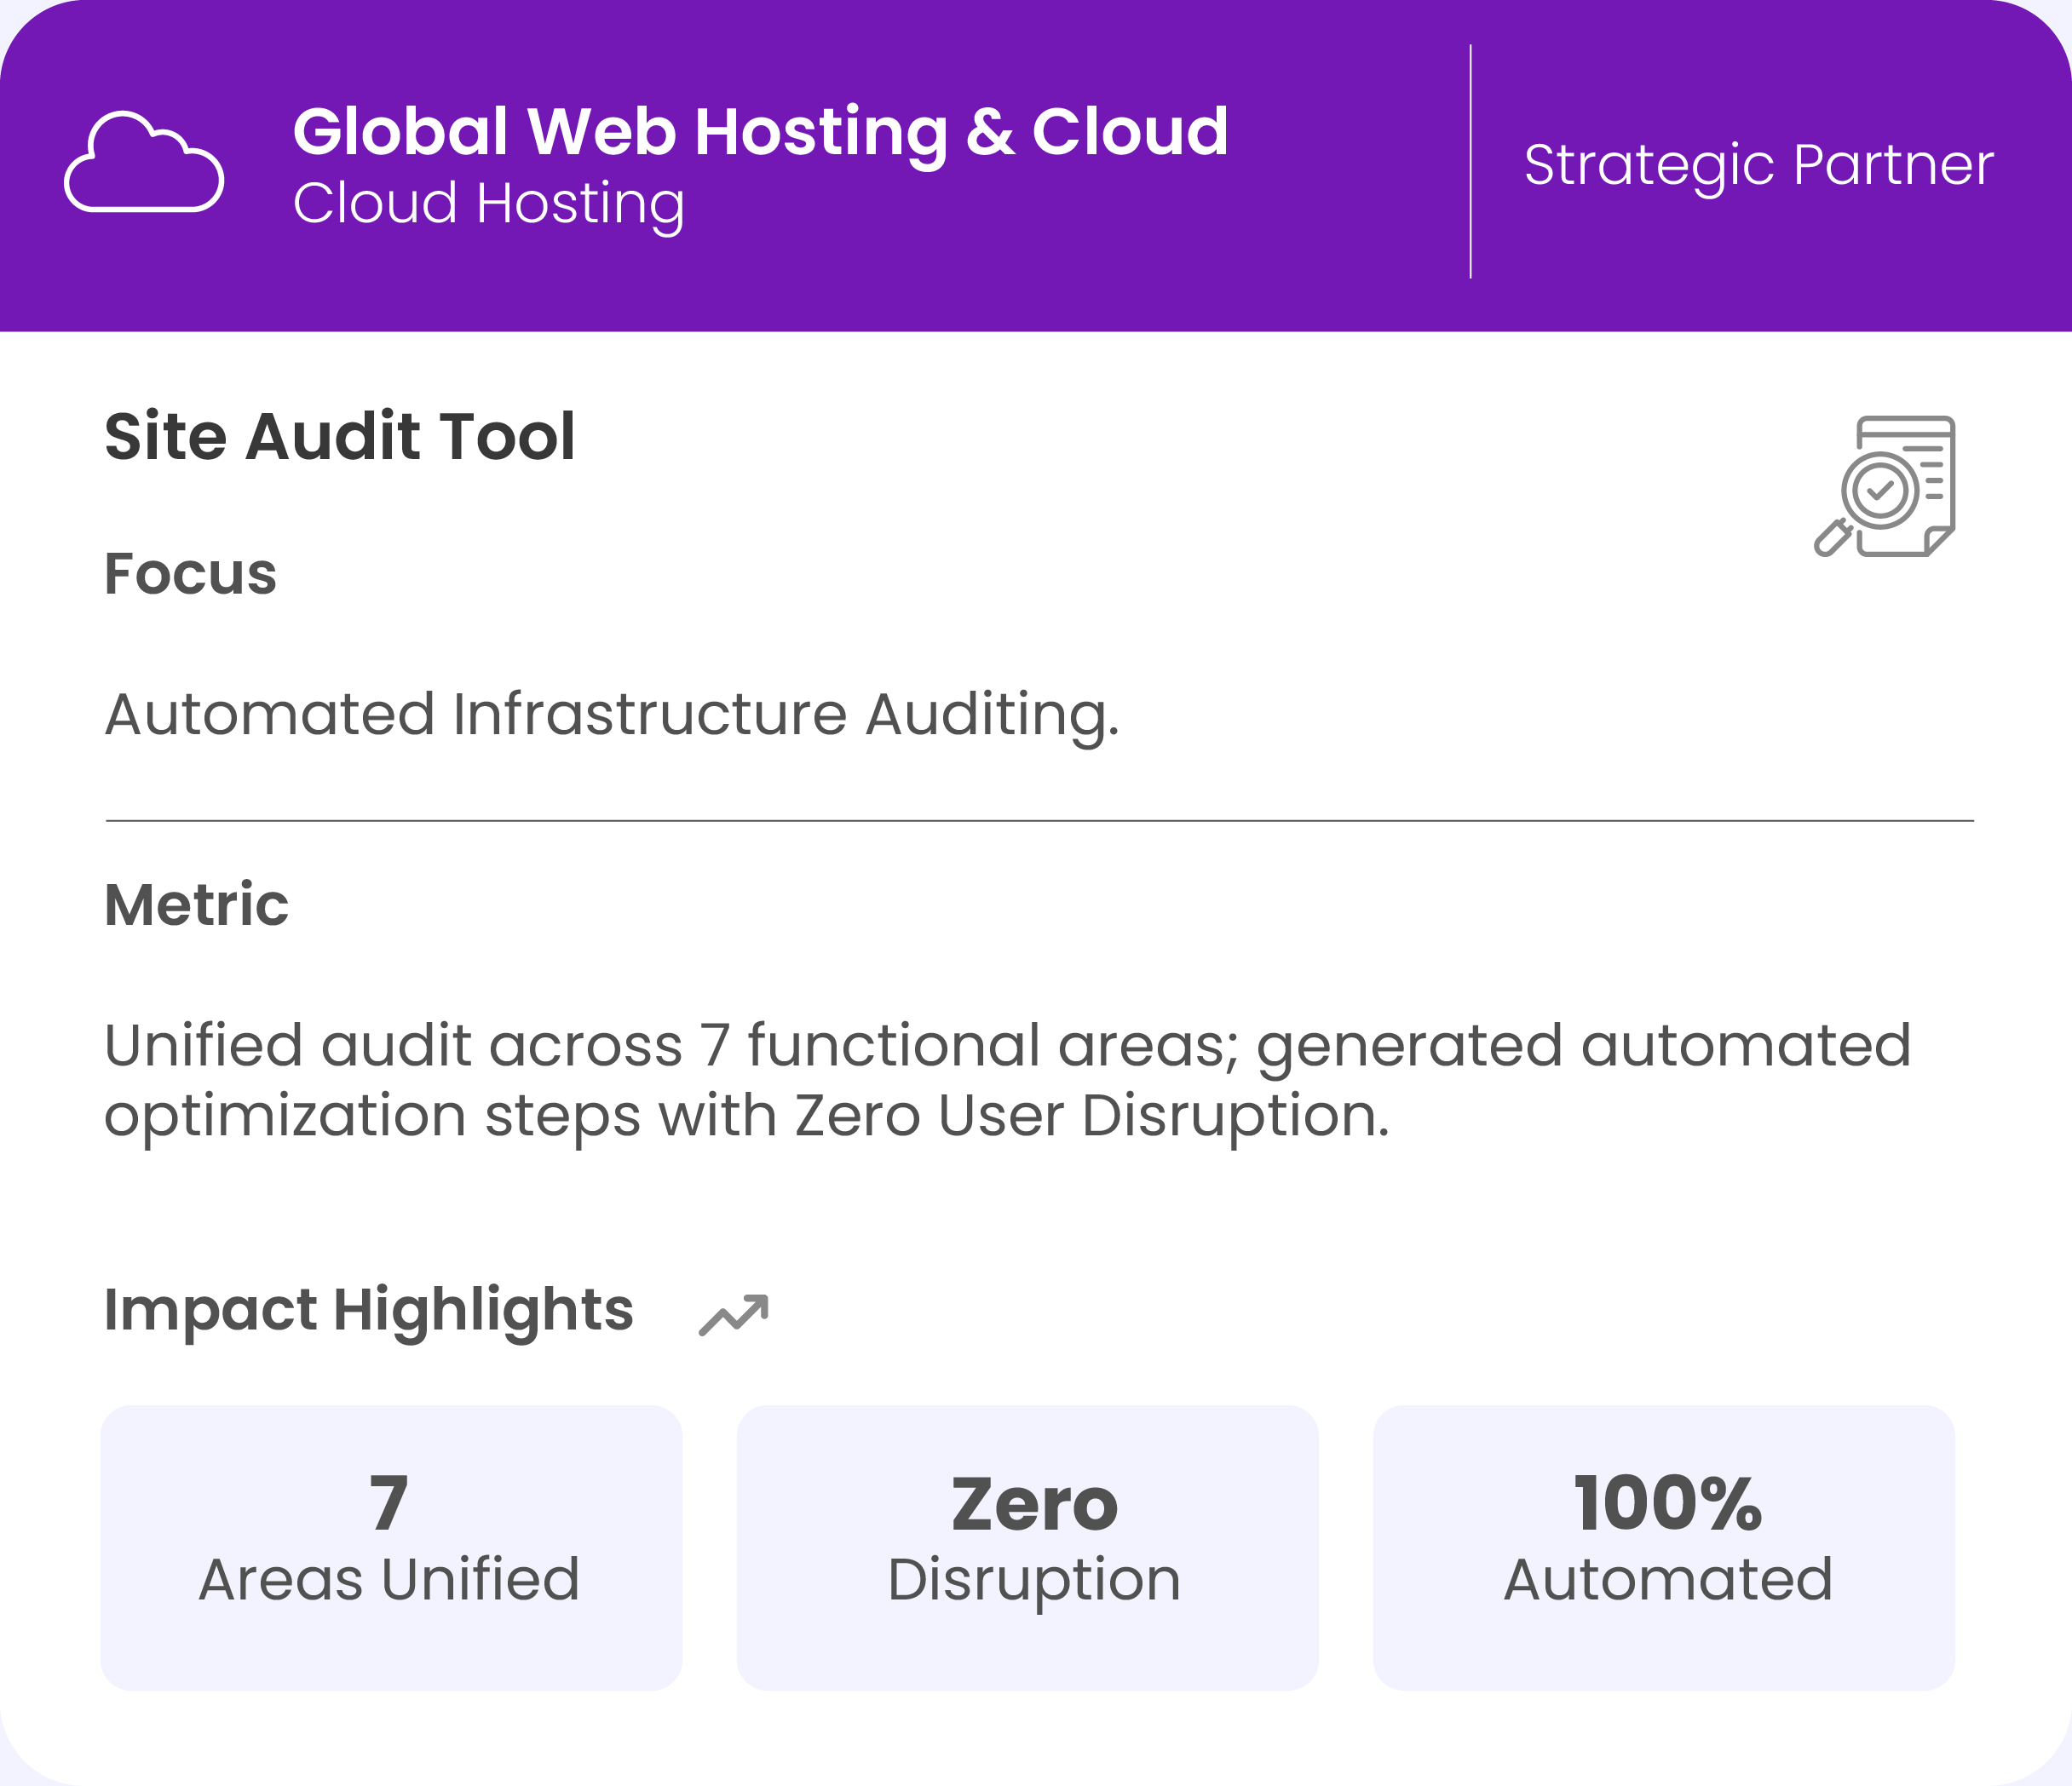Click the audit document magnifier icon
2072x1786 pixels.
coord(1884,486)
